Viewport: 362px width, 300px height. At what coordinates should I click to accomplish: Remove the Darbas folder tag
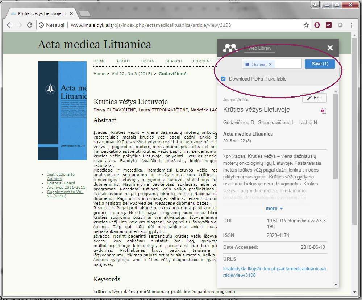coord(270,64)
